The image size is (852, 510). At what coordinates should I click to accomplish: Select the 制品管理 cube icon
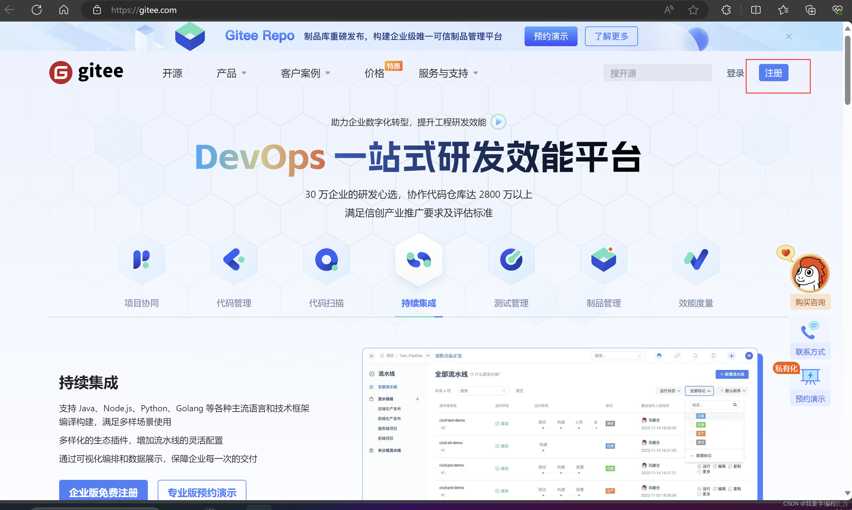[x=603, y=260]
